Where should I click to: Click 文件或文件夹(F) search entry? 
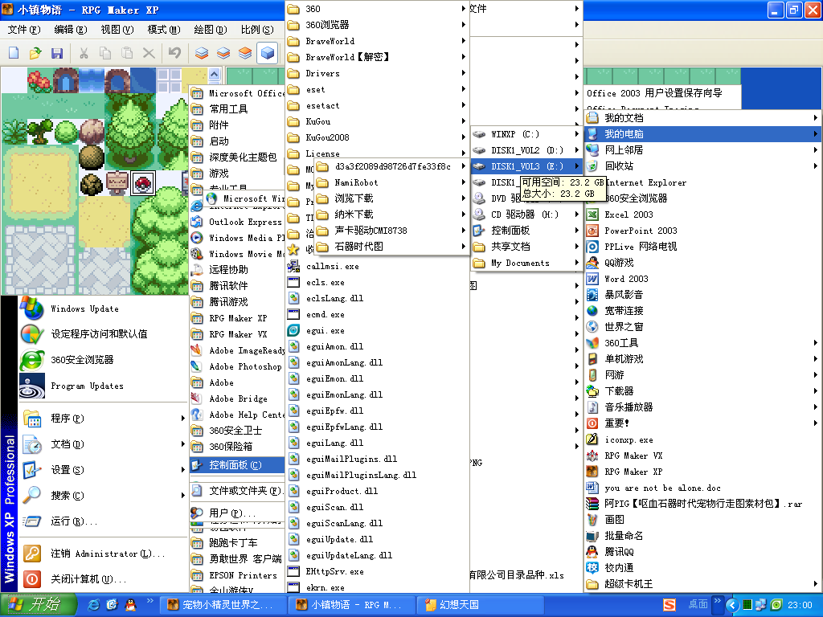[237, 491]
